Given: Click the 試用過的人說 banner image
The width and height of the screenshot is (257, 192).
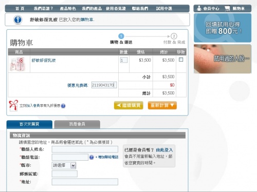Looking at the screenshot, I should 223,59.
